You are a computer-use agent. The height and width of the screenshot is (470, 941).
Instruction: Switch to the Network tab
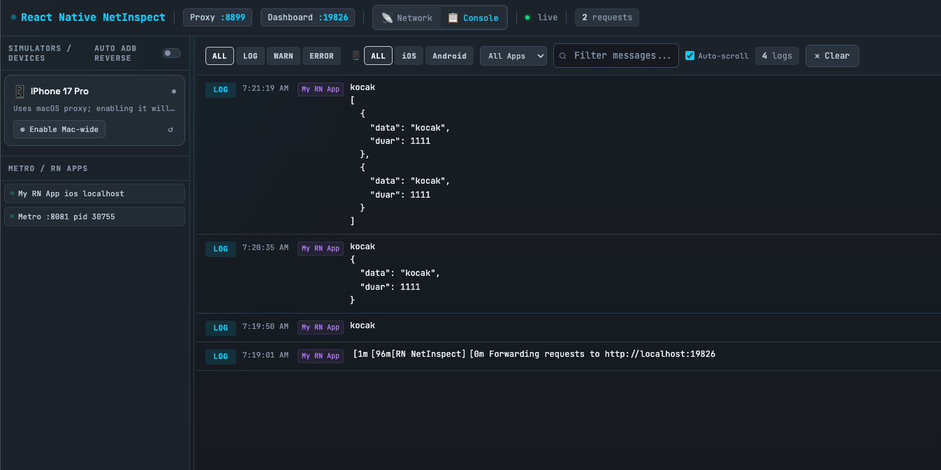coord(407,17)
